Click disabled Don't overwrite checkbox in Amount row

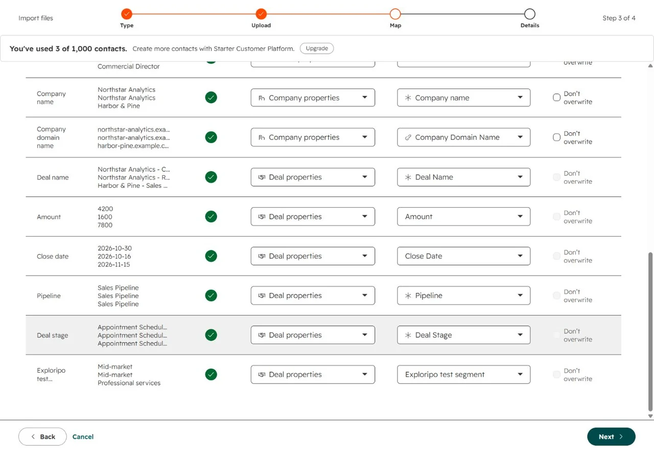[557, 216]
